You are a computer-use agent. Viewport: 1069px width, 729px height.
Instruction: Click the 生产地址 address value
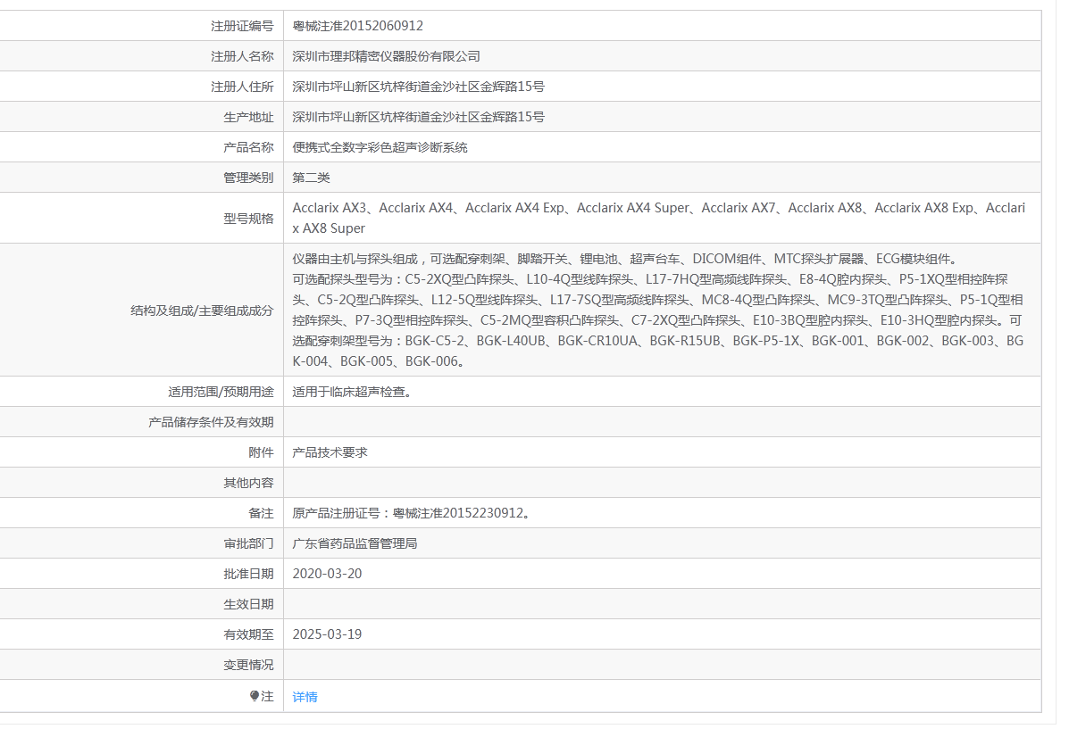click(418, 117)
